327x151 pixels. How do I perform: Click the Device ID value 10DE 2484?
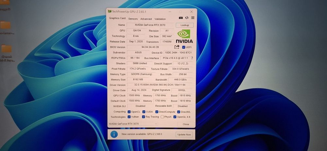(x=178, y=53)
